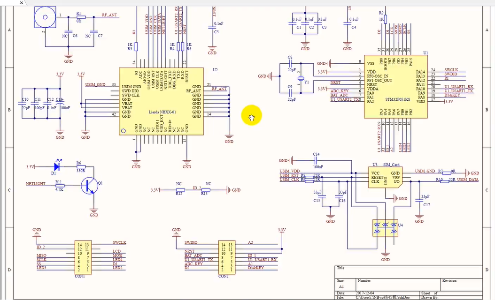Click the ID_1 label on CON2
Screen dimensions: 495x300
(252, 255)
